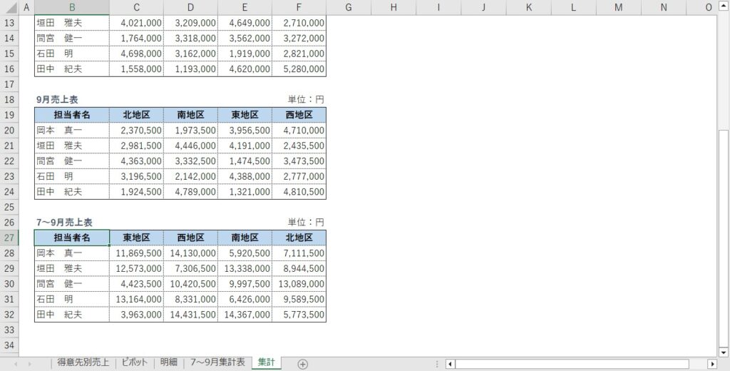Select cell with 岡本 真一 in row 28
Image resolution: width=730 pixels, height=371 pixels.
pyautogui.click(x=72, y=253)
